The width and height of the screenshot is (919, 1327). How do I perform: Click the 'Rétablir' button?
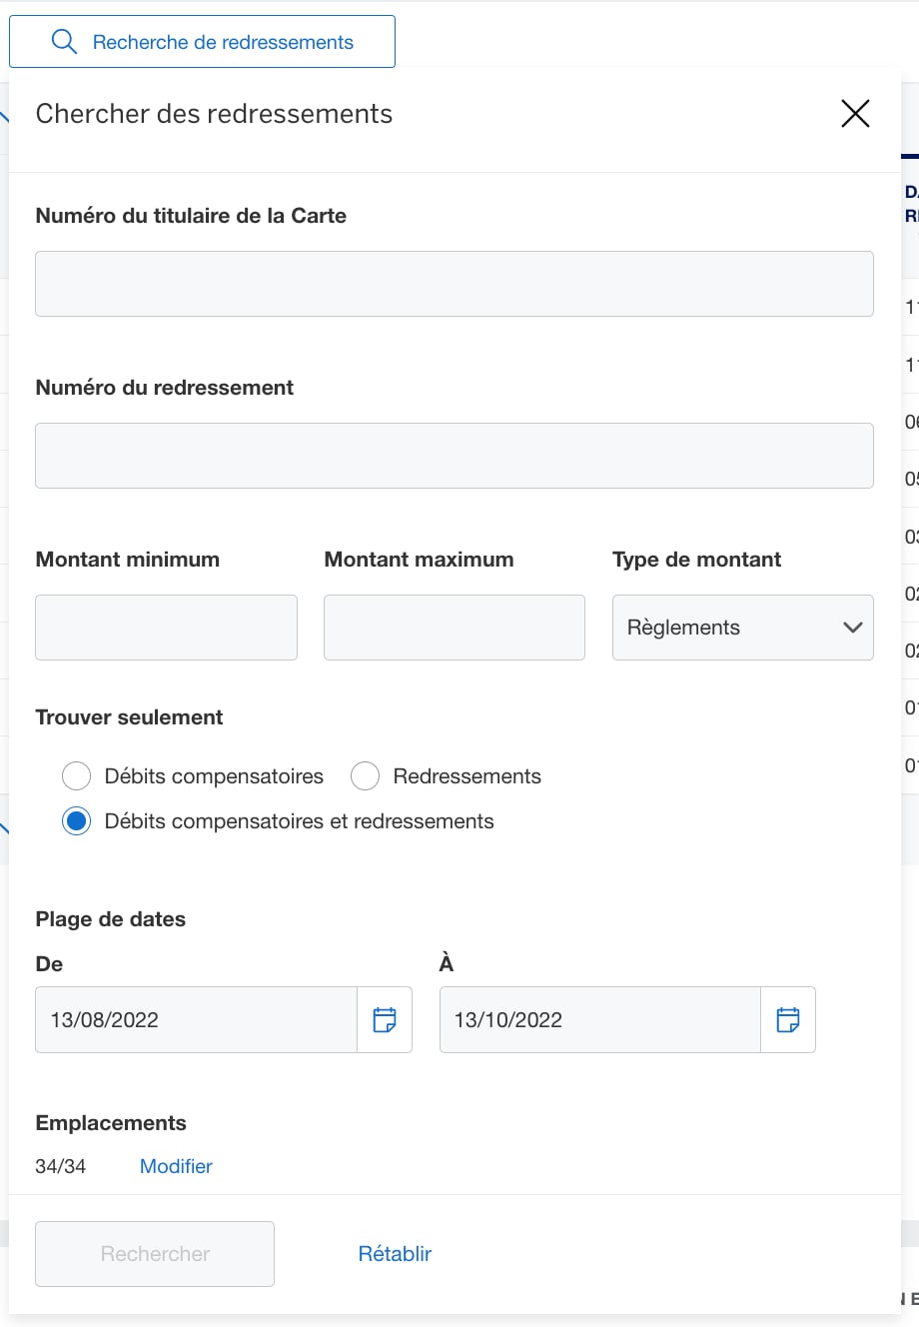pyautogui.click(x=394, y=1253)
